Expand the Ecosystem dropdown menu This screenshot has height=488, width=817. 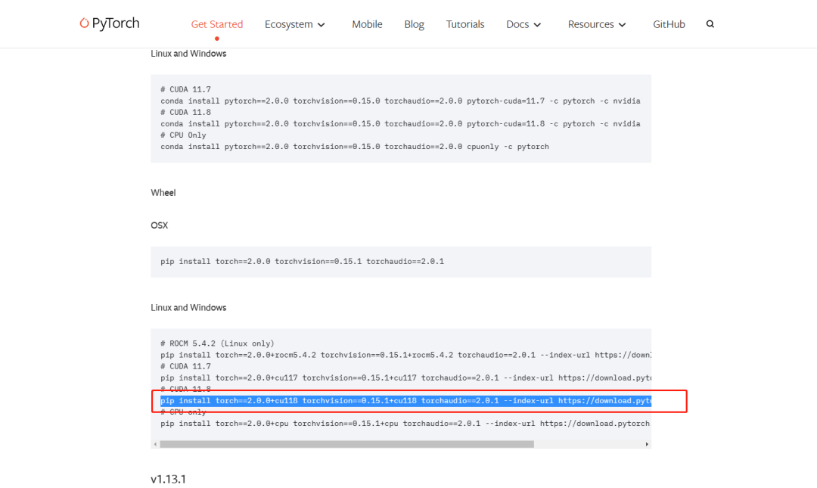pyautogui.click(x=295, y=24)
